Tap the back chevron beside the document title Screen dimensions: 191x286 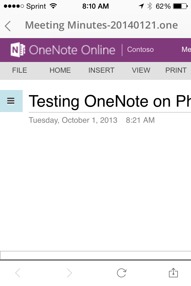click(8, 26)
